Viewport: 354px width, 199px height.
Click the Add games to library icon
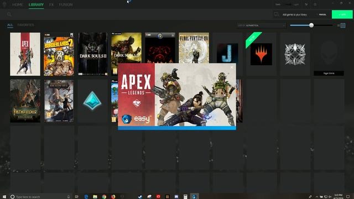tap(277, 14)
